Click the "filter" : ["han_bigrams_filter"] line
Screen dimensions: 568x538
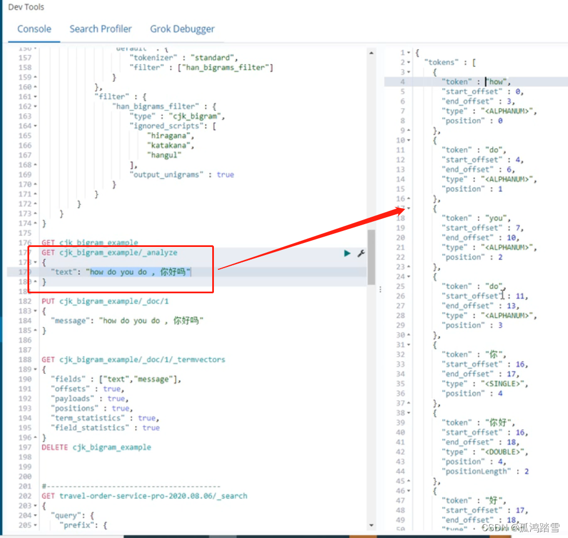(x=201, y=67)
